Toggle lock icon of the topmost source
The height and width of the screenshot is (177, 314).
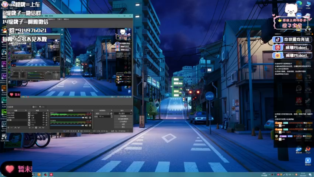point(46,113)
